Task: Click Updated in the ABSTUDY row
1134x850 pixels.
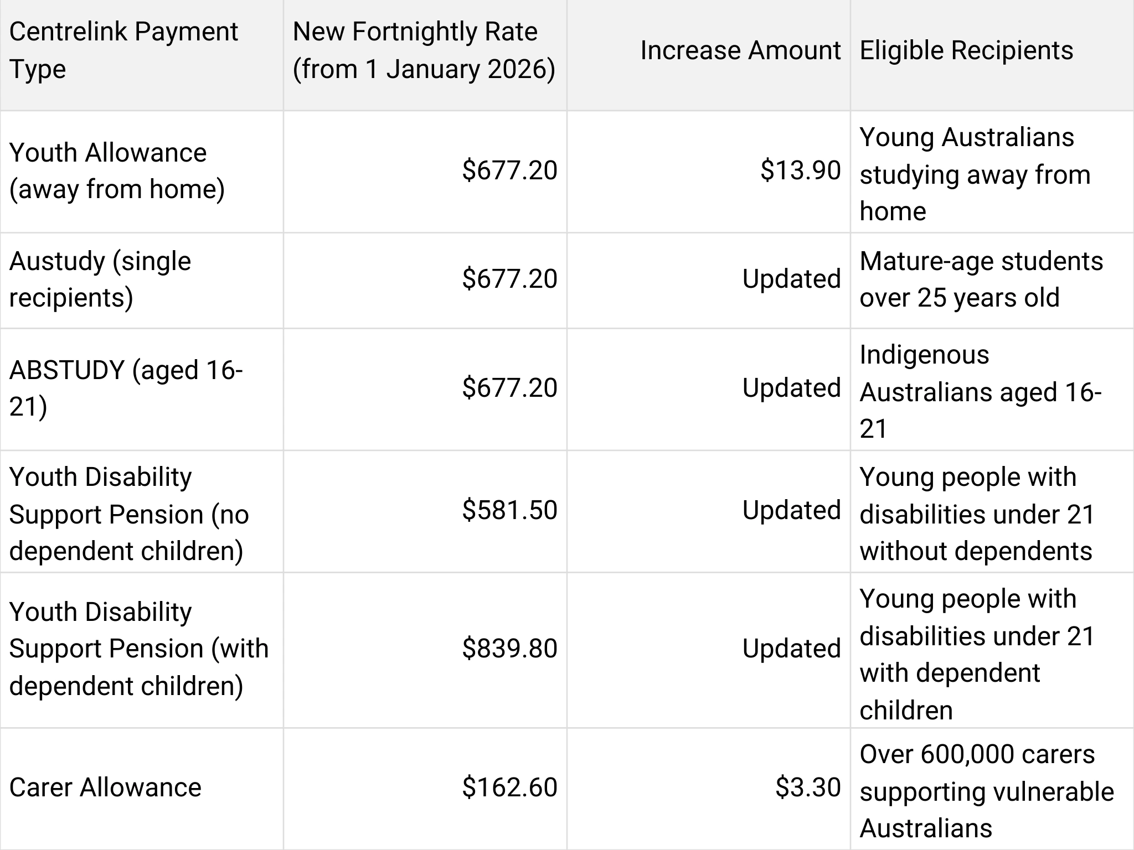Action: click(791, 388)
